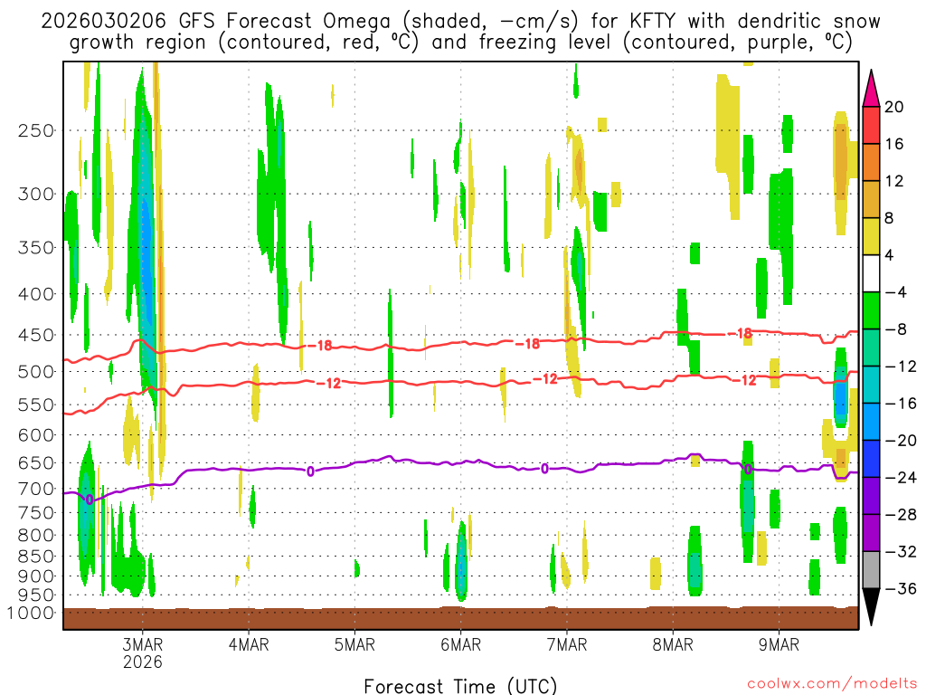Click the colorbar label 20

pyautogui.click(x=894, y=107)
